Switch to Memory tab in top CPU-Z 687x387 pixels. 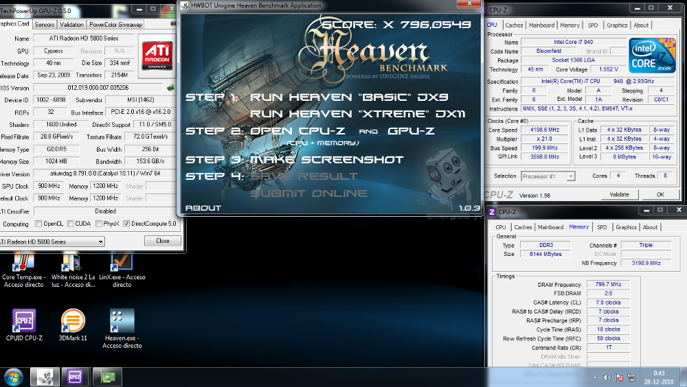pos(570,25)
